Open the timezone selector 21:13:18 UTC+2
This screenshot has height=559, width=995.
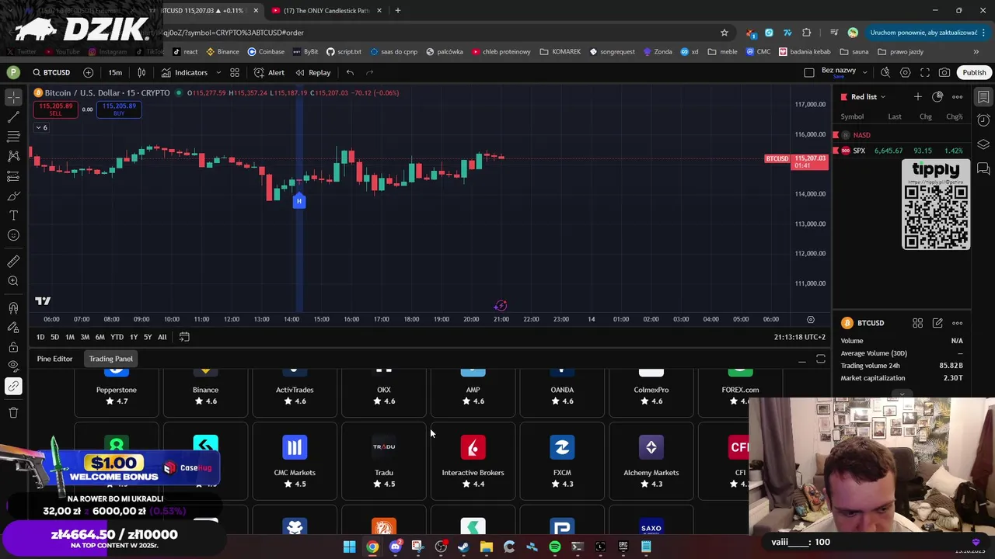coord(799,337)
